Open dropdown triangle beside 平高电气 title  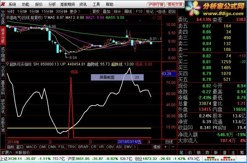[45, 18]
